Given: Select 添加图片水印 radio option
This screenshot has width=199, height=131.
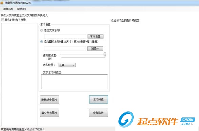Looking at the screenshot, I should [42, 42].
